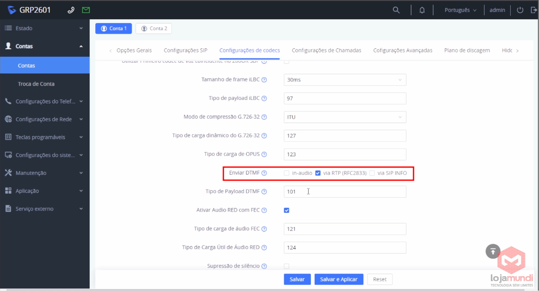Screen dimensions: 539x291
Task: Click the power reboot icon
Action: 520,10
